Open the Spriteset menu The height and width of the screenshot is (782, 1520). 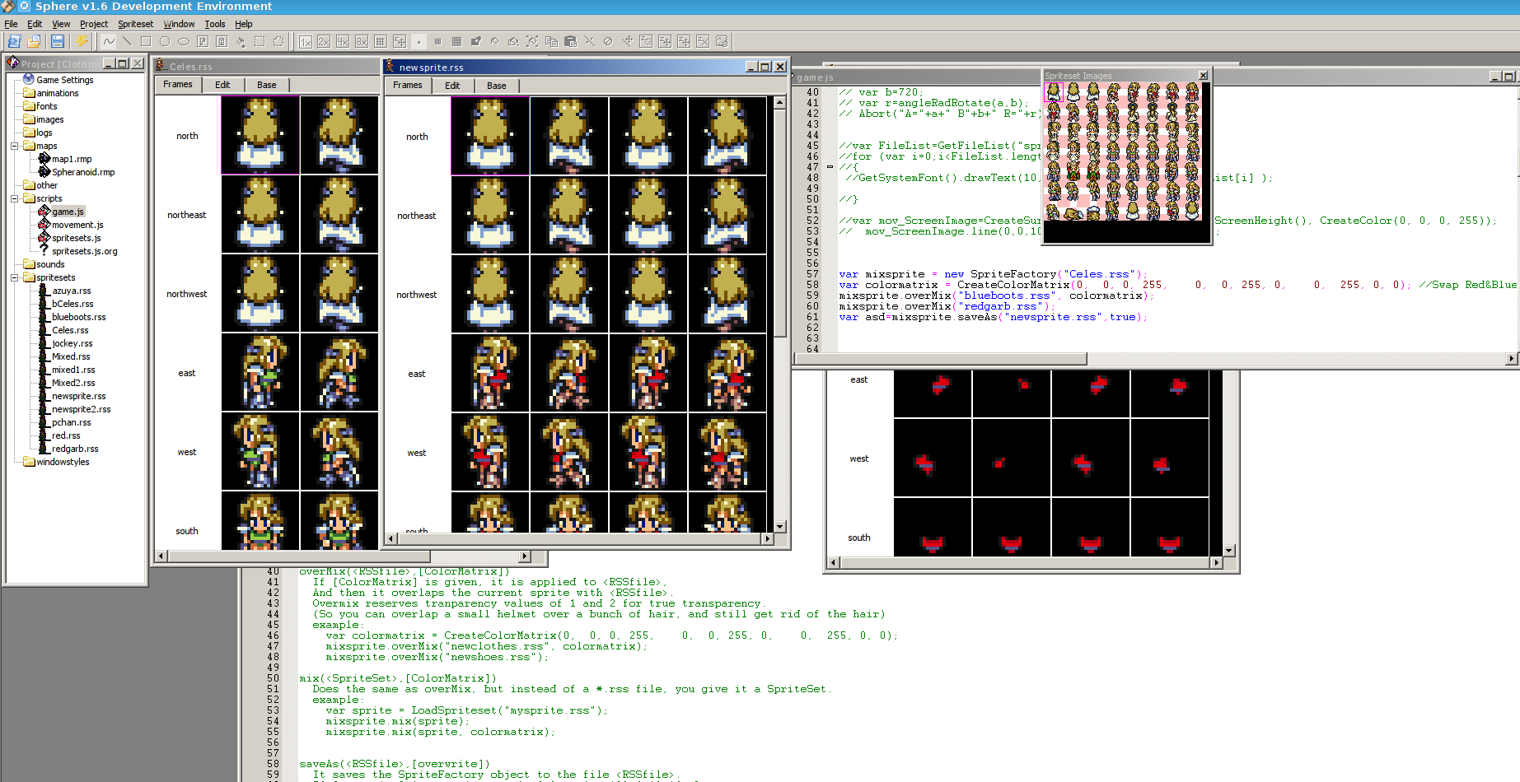click(135, 24)
